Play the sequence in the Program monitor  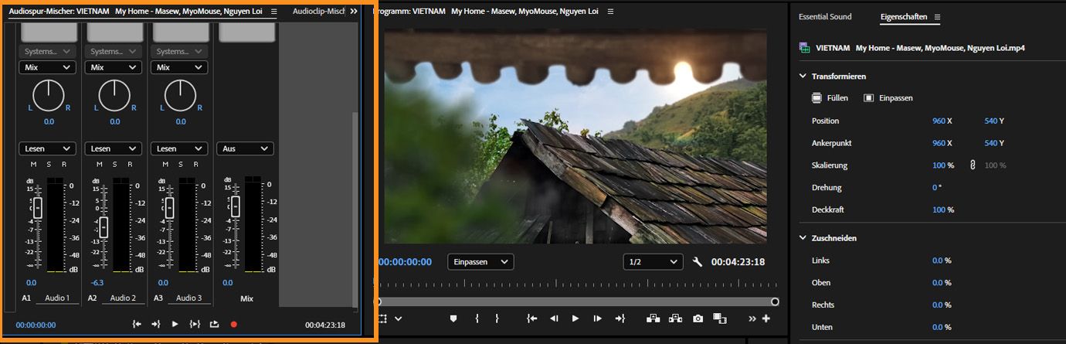[x=575, y=318]
